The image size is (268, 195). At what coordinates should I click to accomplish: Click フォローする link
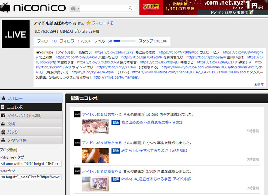[x=103, y=23]
